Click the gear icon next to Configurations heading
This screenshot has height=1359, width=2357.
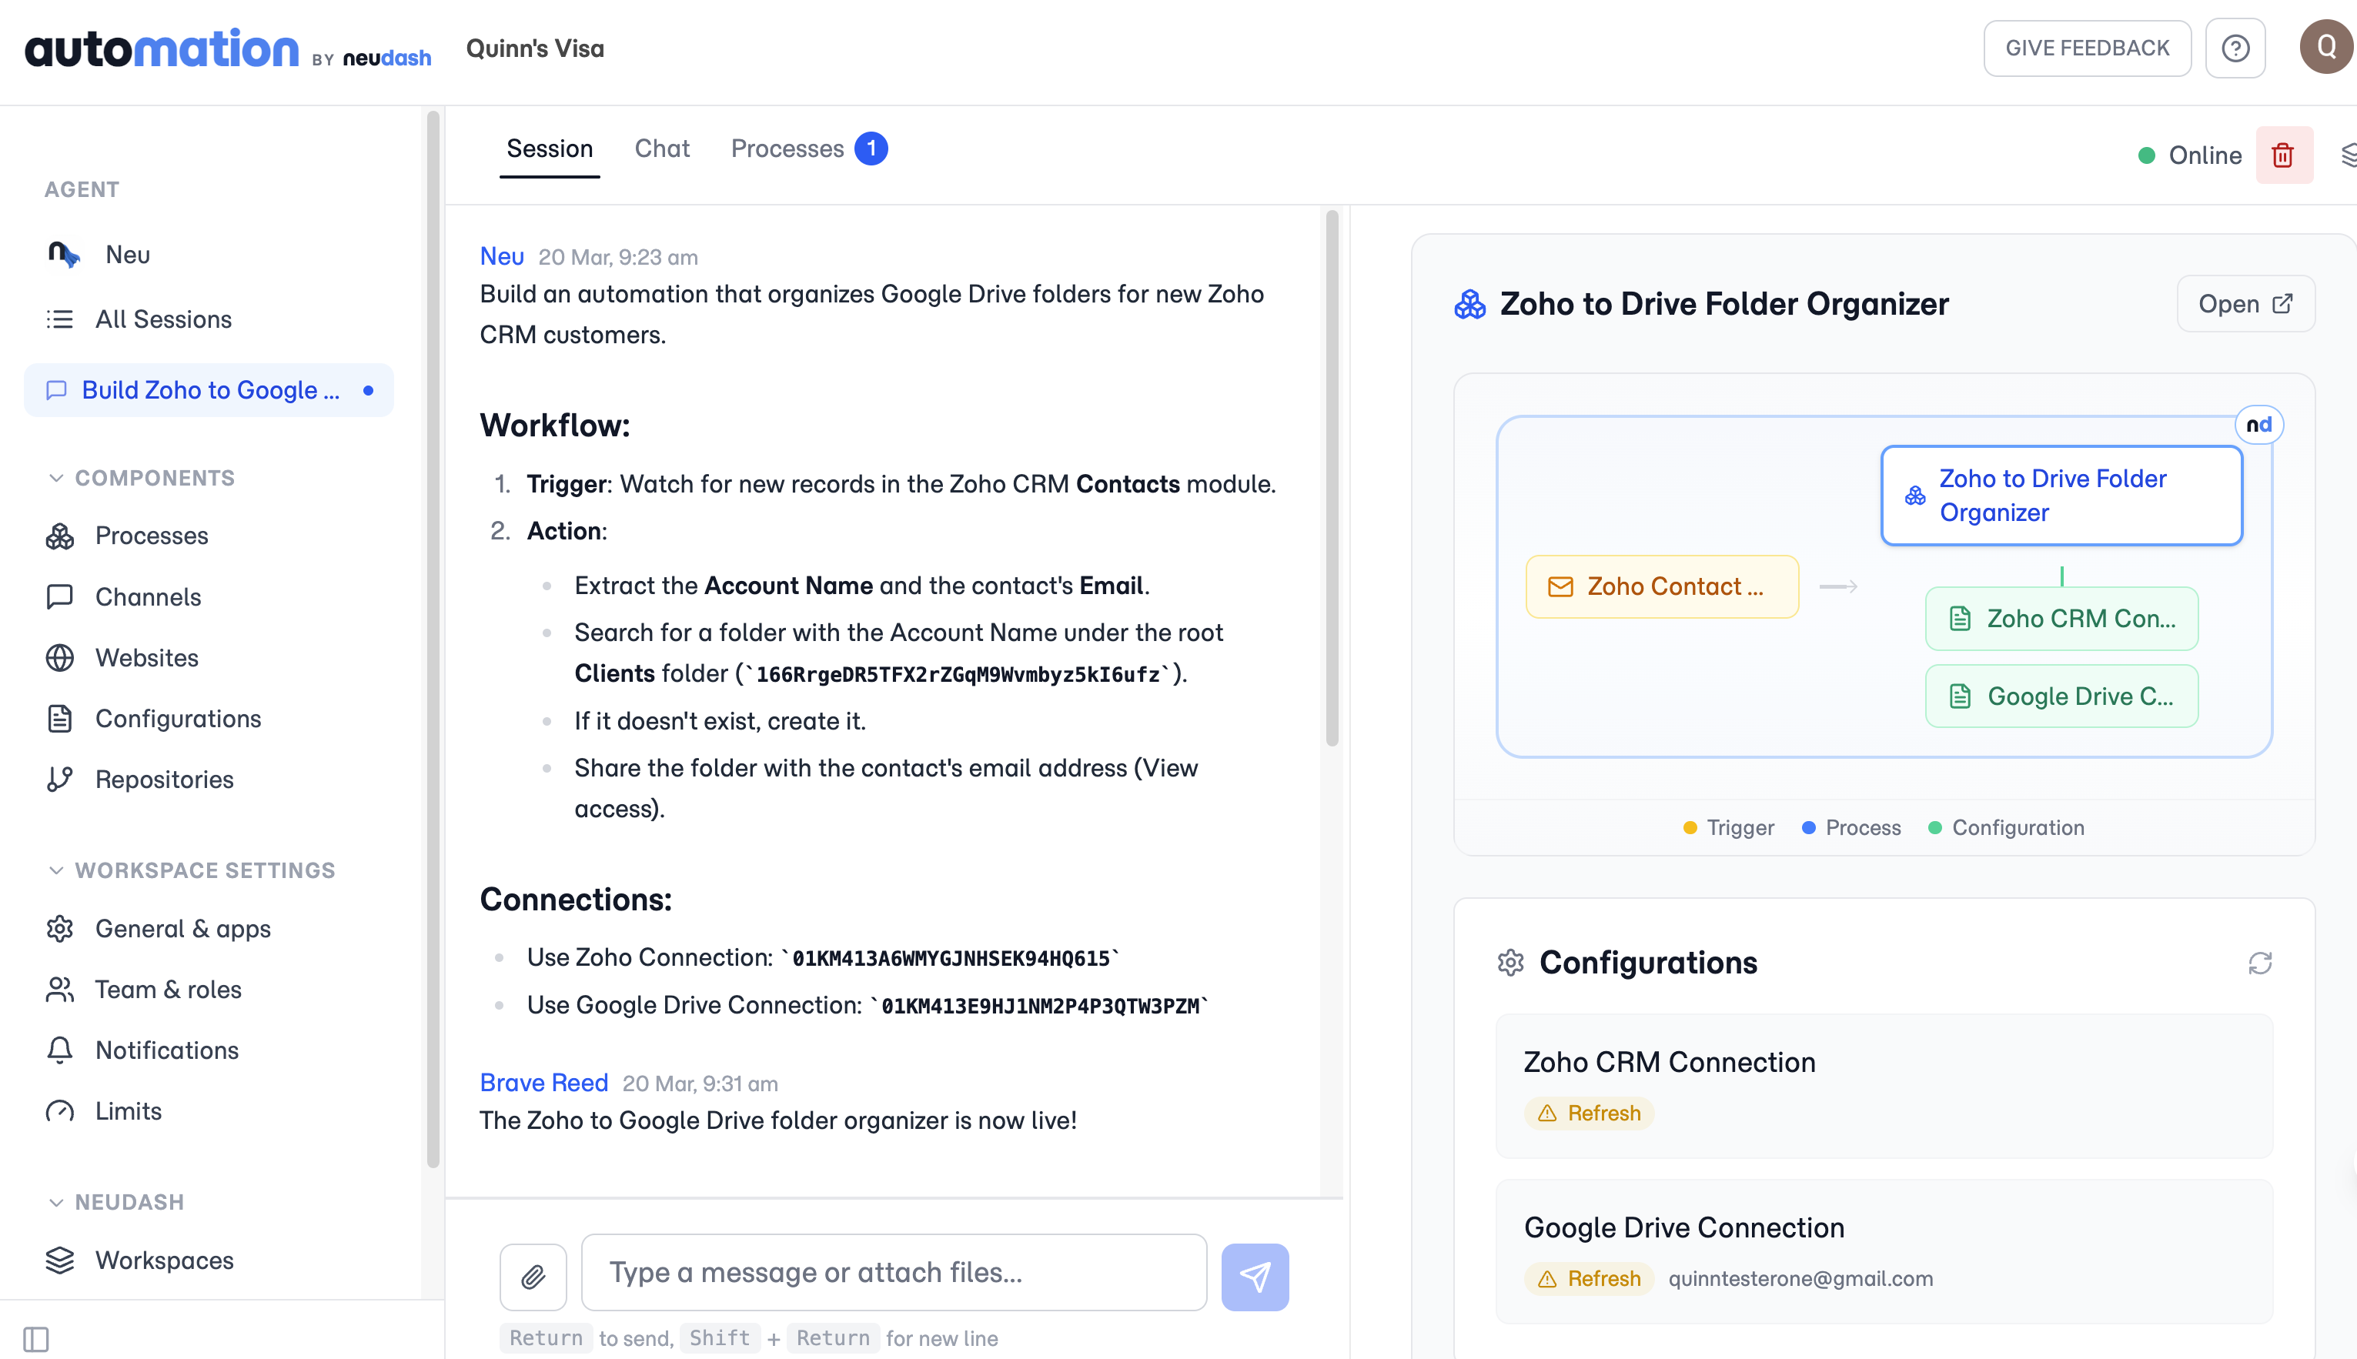1510,963
